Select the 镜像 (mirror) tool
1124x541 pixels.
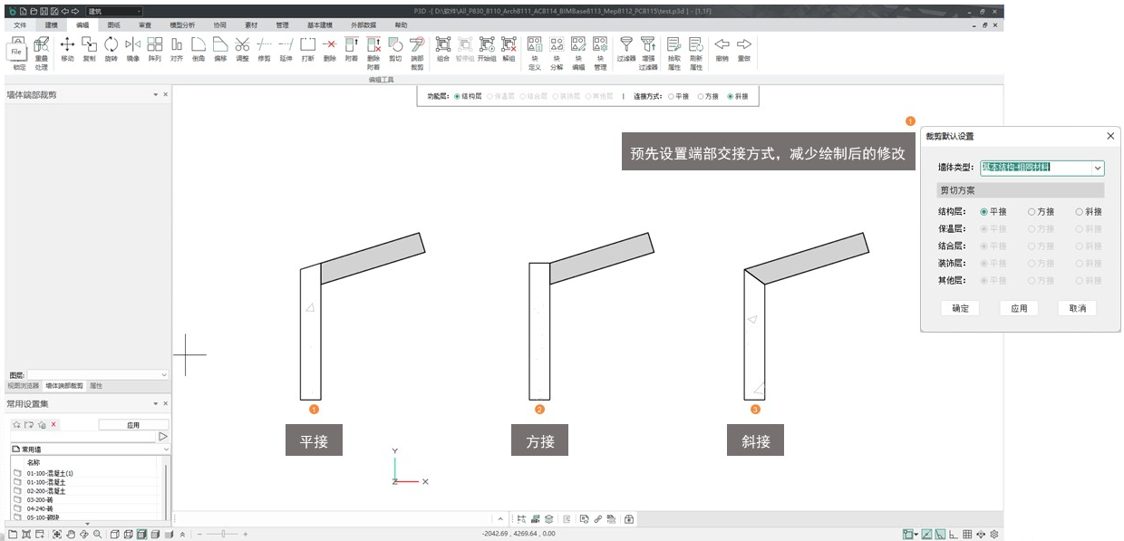133,50
